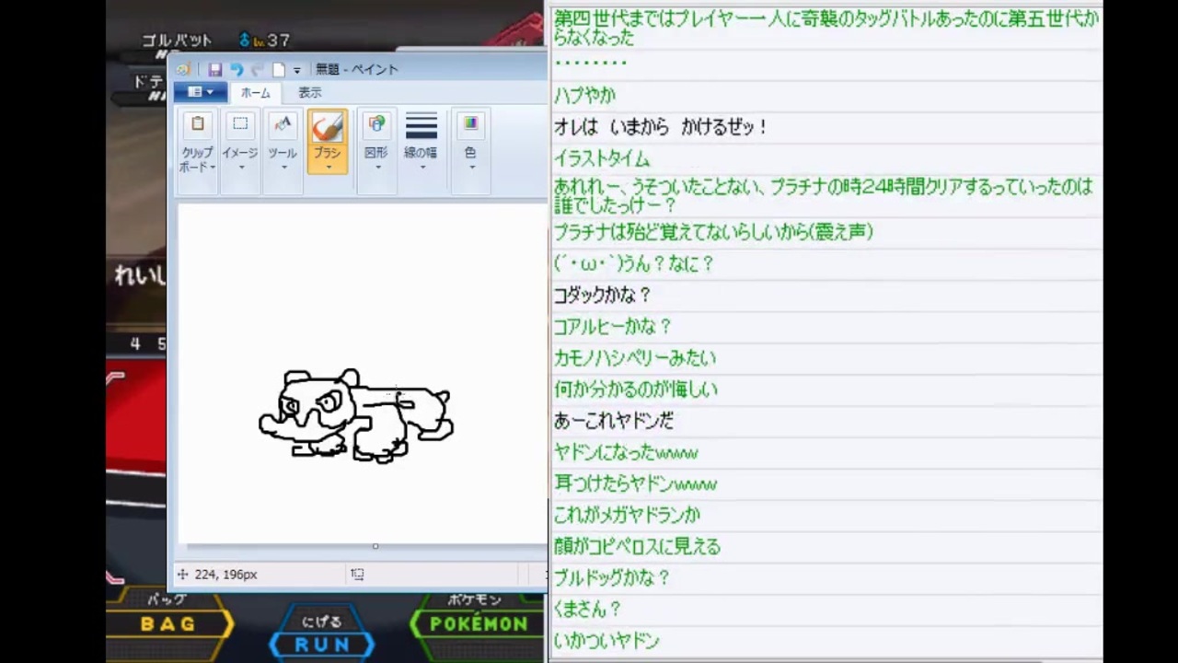
Task: Open the 線の幅 line width menu
Action: [422, 141]
